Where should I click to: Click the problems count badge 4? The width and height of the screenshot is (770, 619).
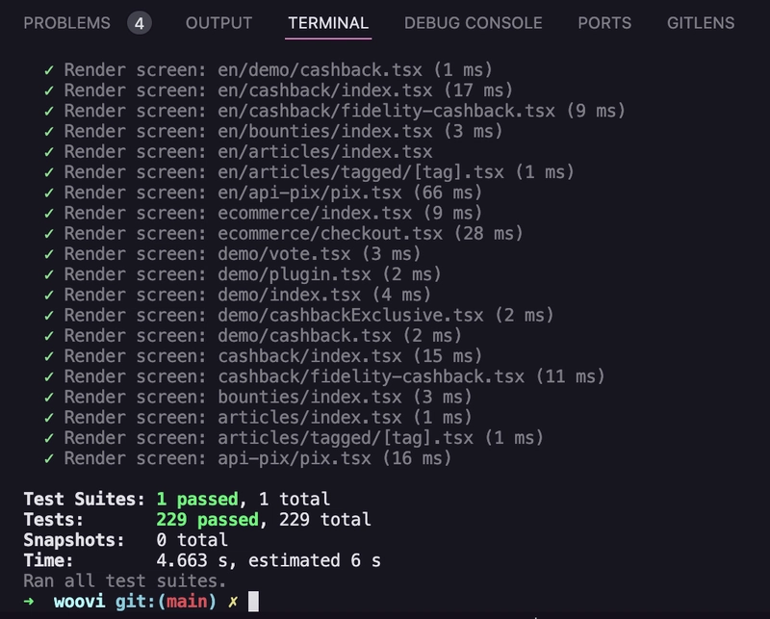pos(140,23)
